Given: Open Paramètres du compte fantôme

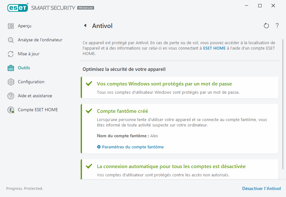Looking at the screenshot, I should click(133, 147).
